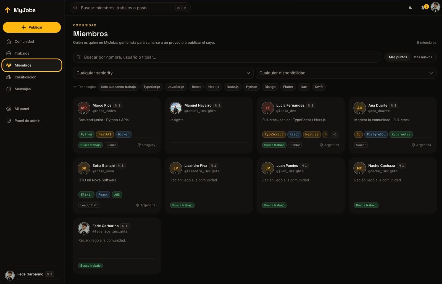Click Fede Garbarino photo on member card
The height and width of the screenshot is (284, 442).
pos(84,228)
